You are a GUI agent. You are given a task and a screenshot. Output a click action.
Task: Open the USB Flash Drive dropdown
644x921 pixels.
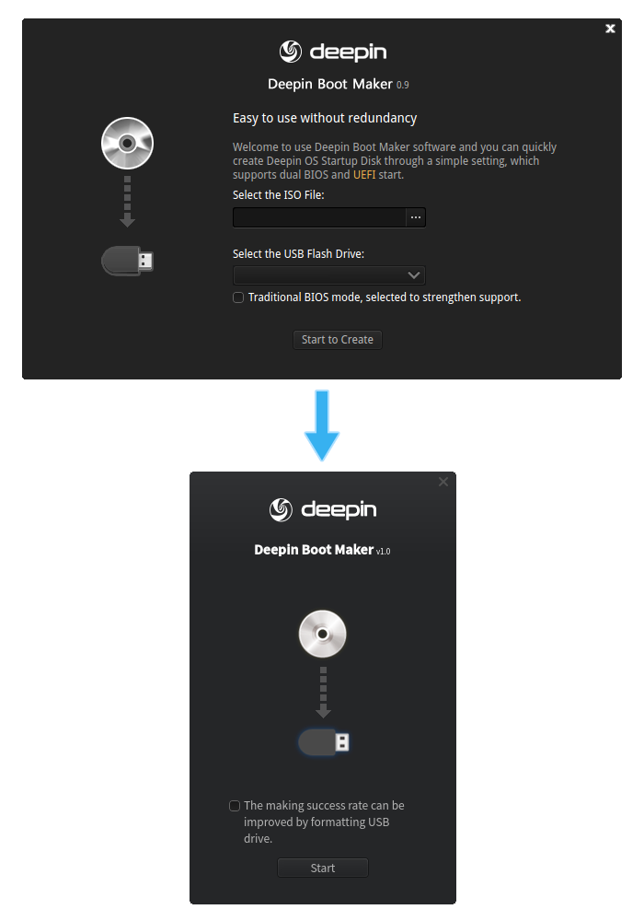pos(329,274)
